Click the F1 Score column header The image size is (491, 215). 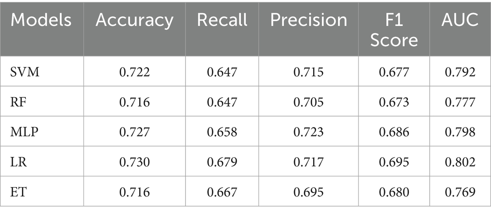point(394,30)
